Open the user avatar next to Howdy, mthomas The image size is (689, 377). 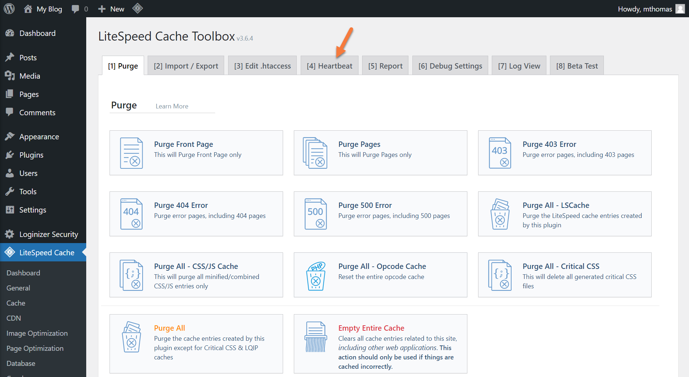(x=680, y=9)
